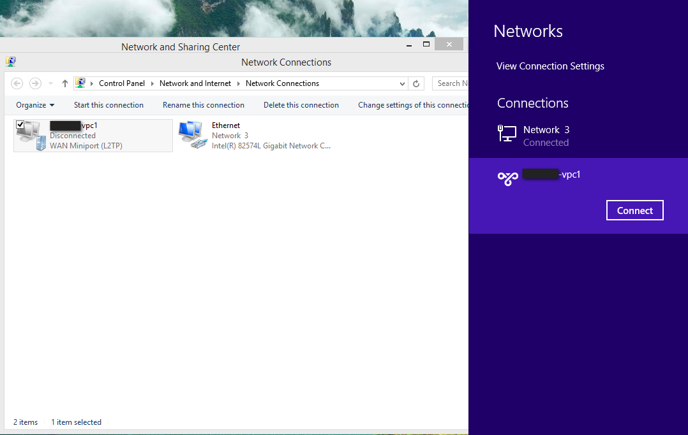Click the Refresh icon in the address bar

pyautogui.click(x=416, y=83)
